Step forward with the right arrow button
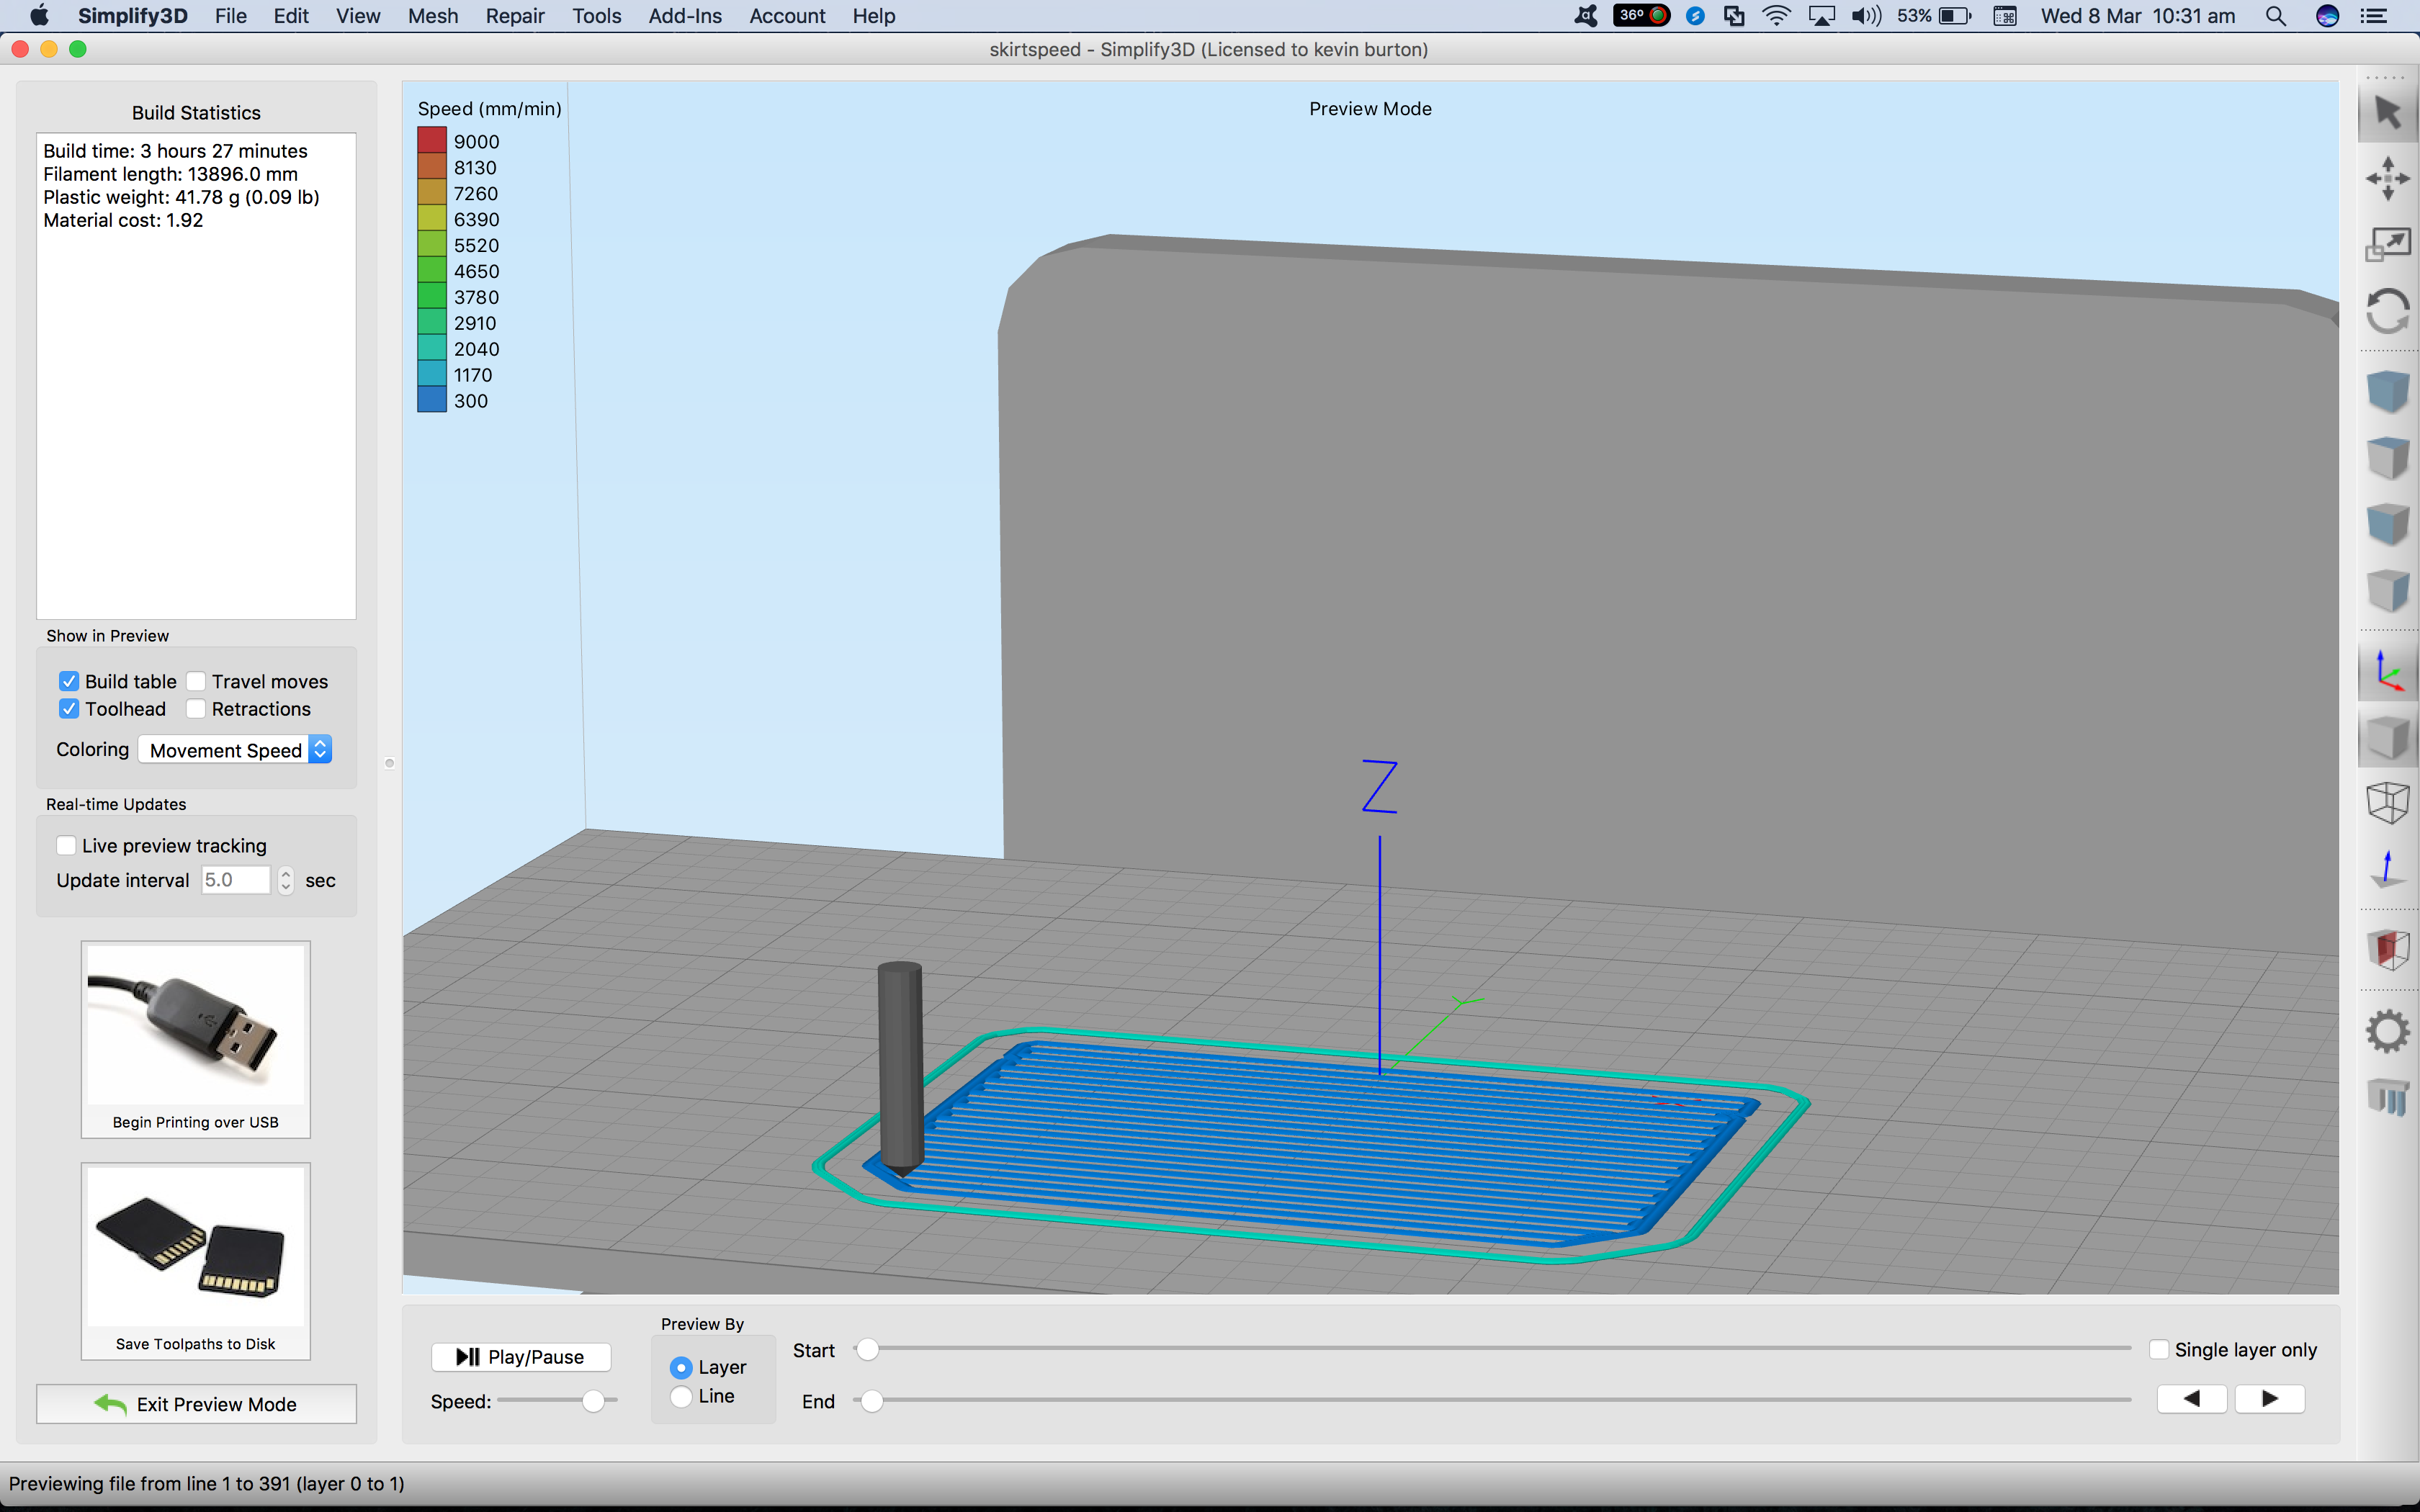This screenshot has height=1512, width=2420. [x=2270, y=1399]
